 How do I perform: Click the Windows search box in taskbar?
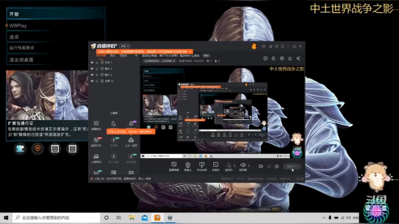56,218
